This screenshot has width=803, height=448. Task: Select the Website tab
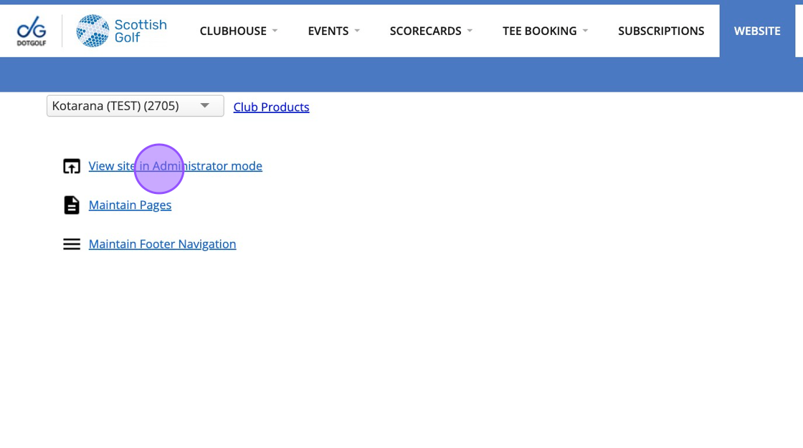[757, 31]
